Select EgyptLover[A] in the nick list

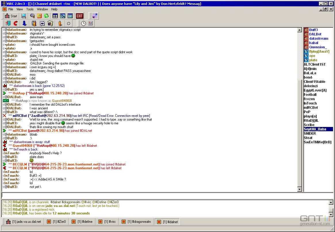point(318,90)
